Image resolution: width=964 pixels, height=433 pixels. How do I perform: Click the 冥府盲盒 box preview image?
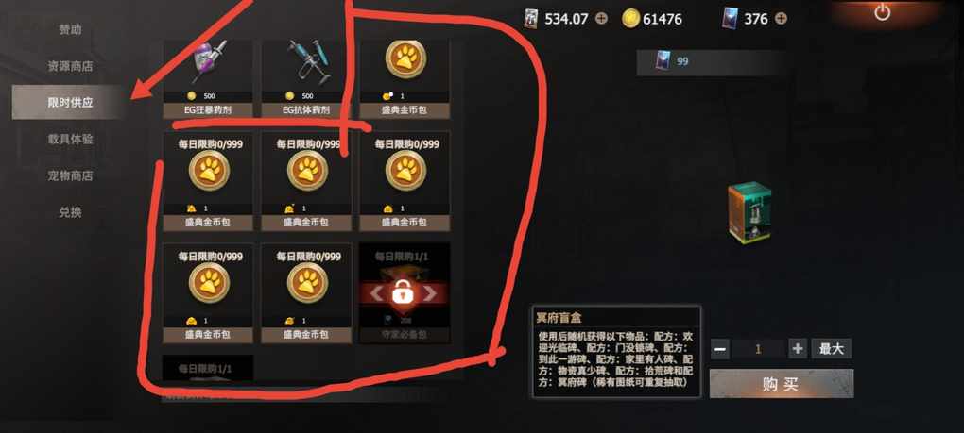click(x=749, y=213)
